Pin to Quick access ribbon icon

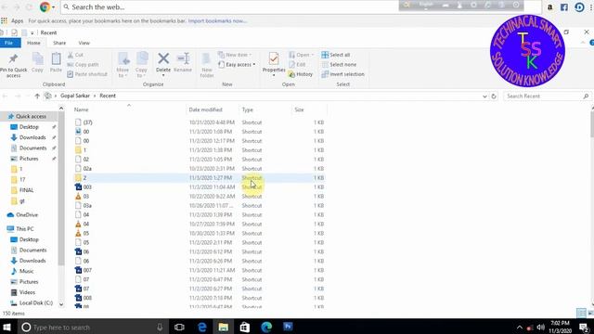click(x=13, y=65)
